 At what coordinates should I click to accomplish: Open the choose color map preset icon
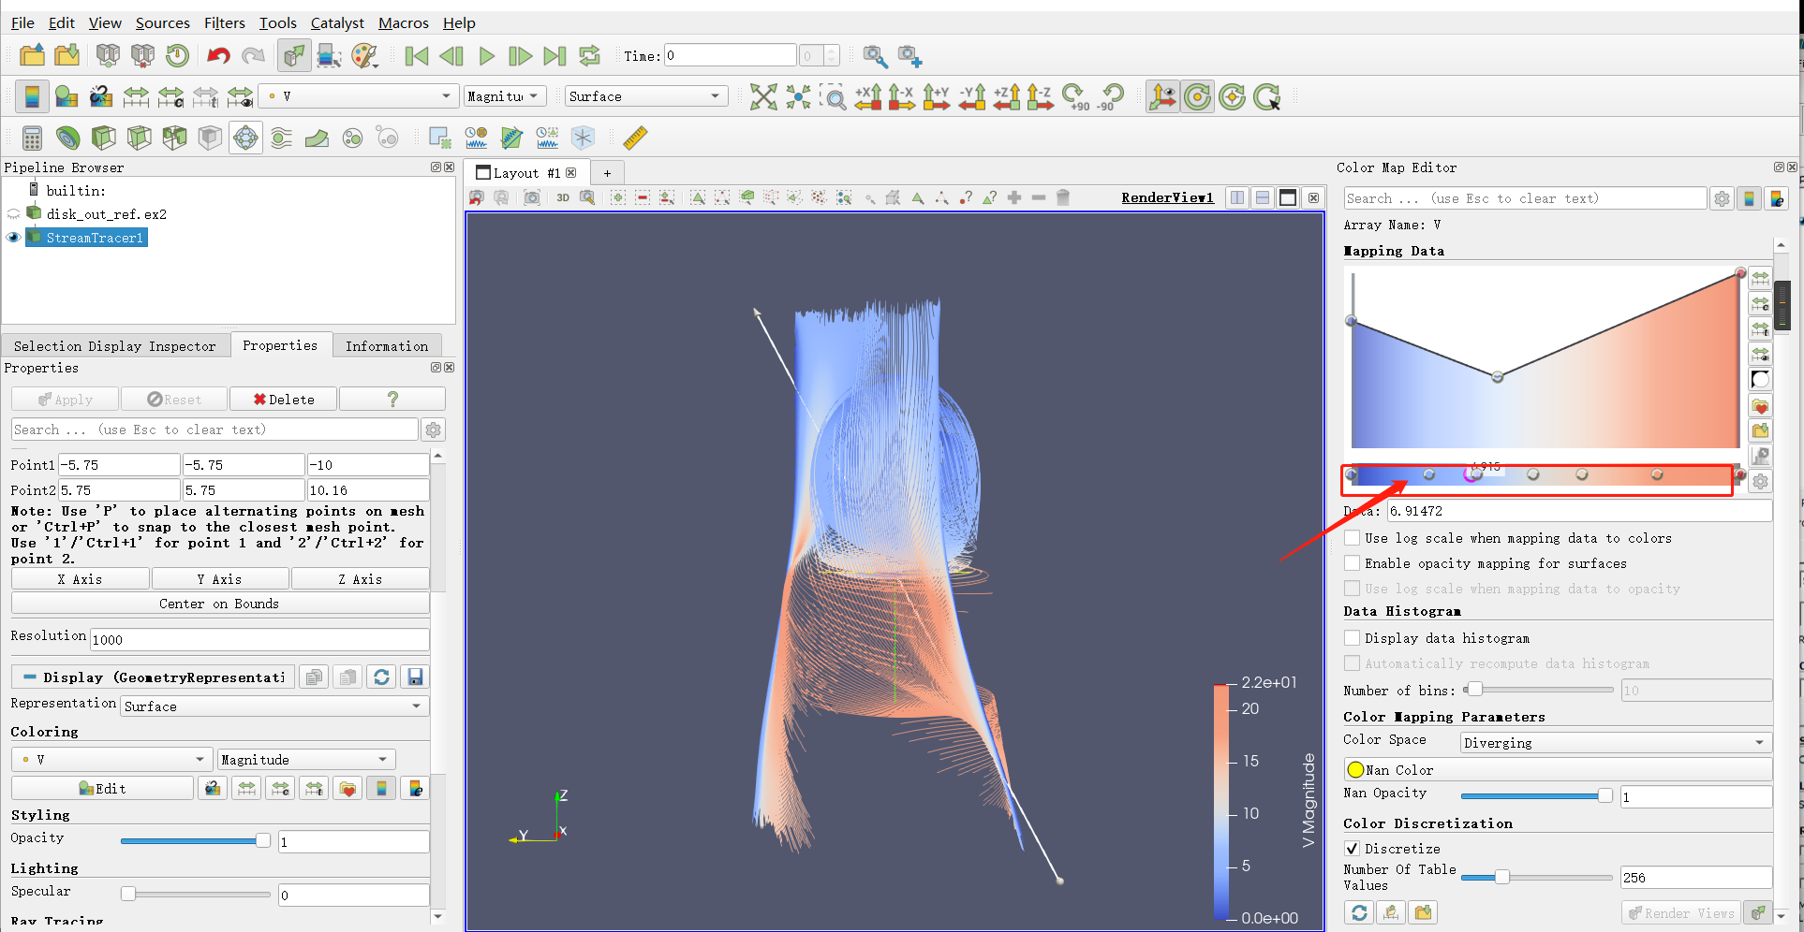[1760, 406]
